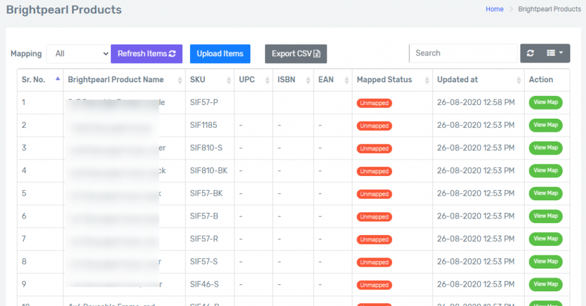Focus the Search input field
Viewport: 586px width, 306px height.
[464, 53]
